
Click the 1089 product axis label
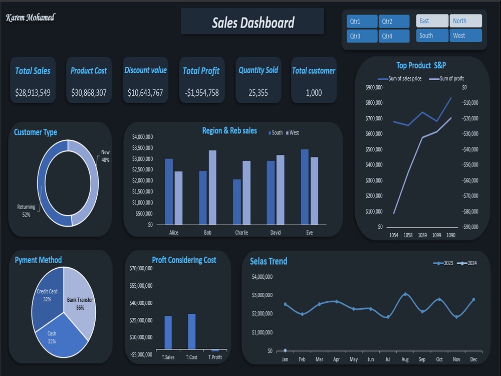pyautogui.click(x=422, y=235)
